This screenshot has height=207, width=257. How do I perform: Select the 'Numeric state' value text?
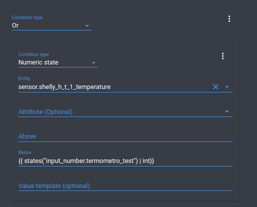[x=38, y=62]
